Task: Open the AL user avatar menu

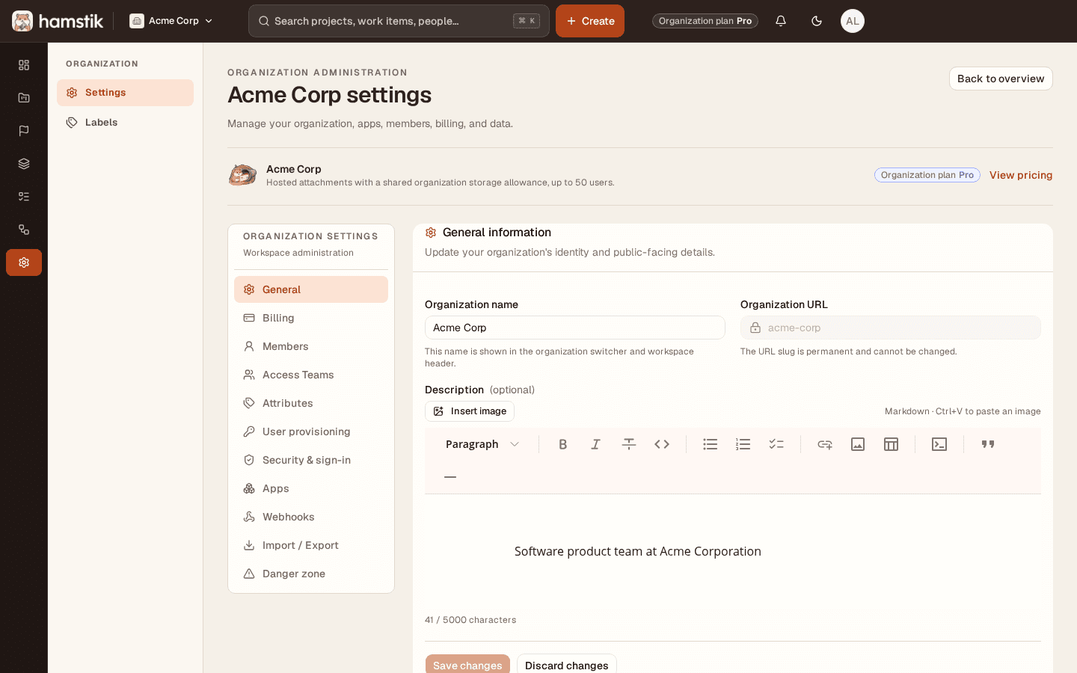Action: click(x=853, y=21)
